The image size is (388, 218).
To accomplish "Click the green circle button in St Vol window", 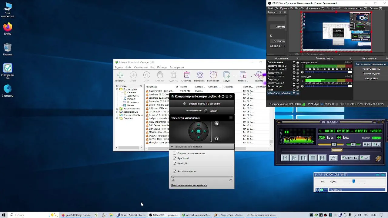I will [322, 190].
